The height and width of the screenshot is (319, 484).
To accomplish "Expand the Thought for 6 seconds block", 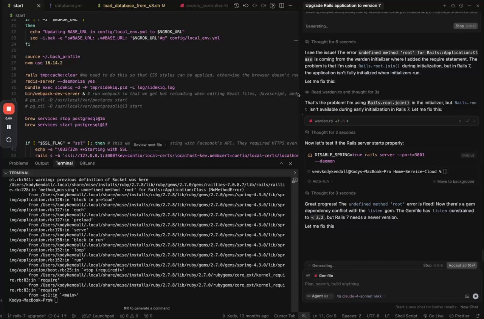I will (330, 42).
